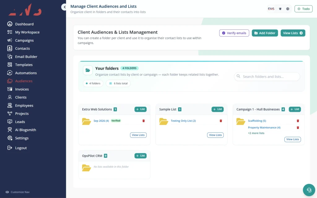
Task: Click the top View Lists button
Action: coord(293,33)
